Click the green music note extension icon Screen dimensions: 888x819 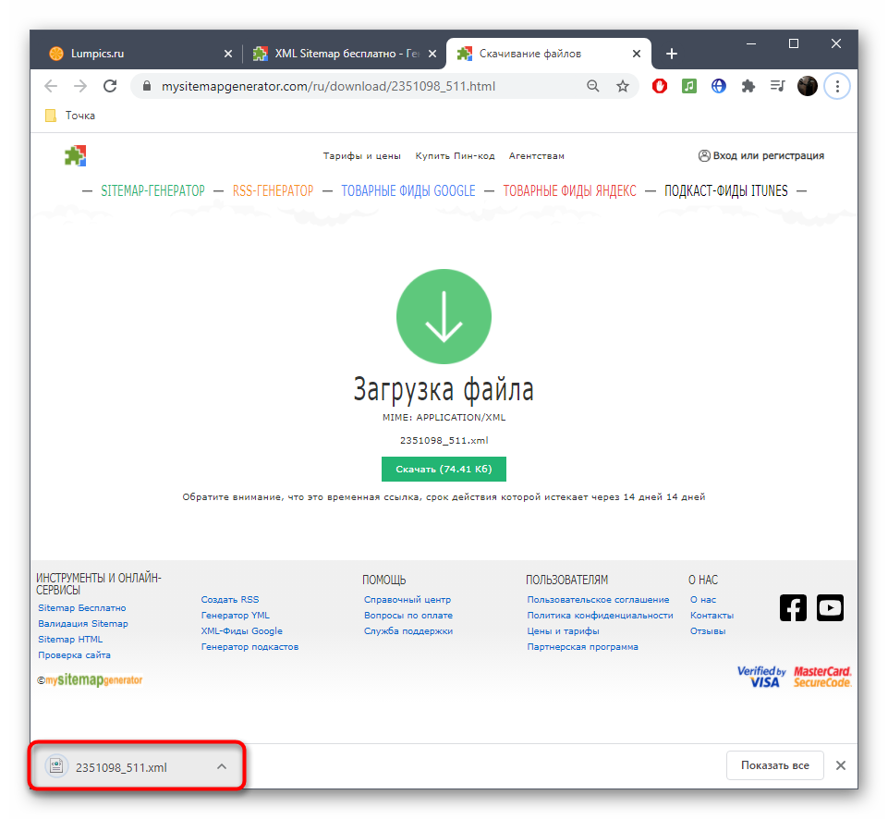click(x=689, y=86)
